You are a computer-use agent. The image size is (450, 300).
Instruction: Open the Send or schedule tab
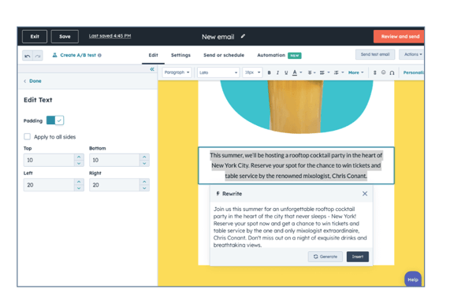point(224,55)
